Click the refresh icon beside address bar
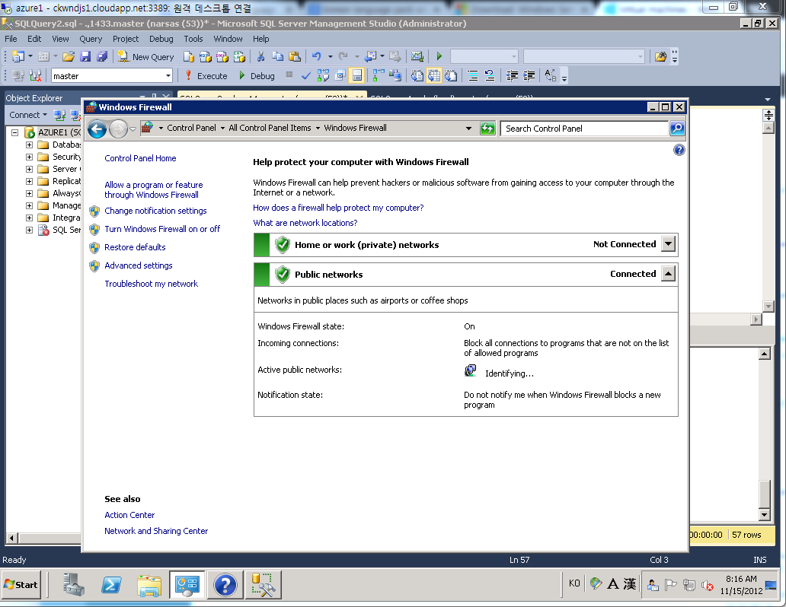This screenshot has height=607, width=786. pos(487,129)
